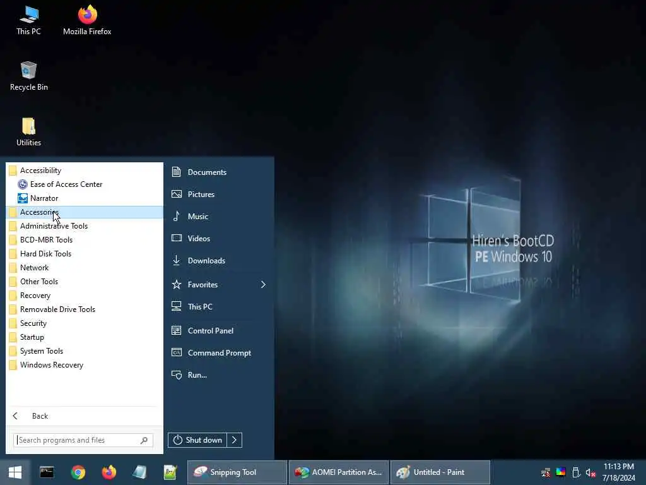Click the USB safely remove tray icon
646x485 pixels.
pyautogui.click(x=576, y=472)
